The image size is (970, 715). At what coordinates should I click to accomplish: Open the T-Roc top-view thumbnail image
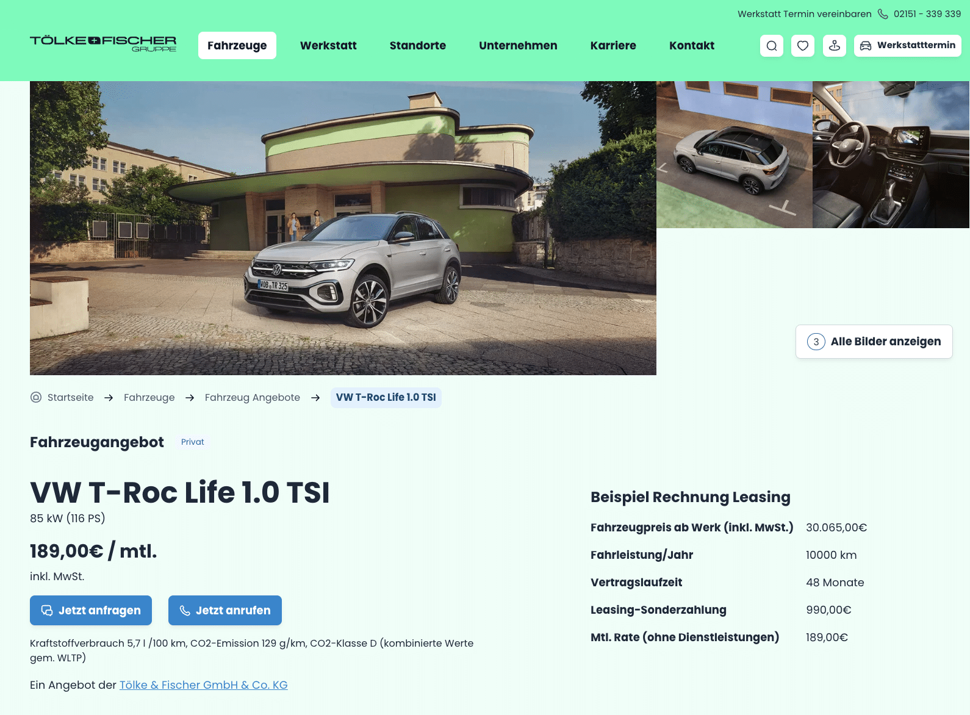tap(735, 155)
